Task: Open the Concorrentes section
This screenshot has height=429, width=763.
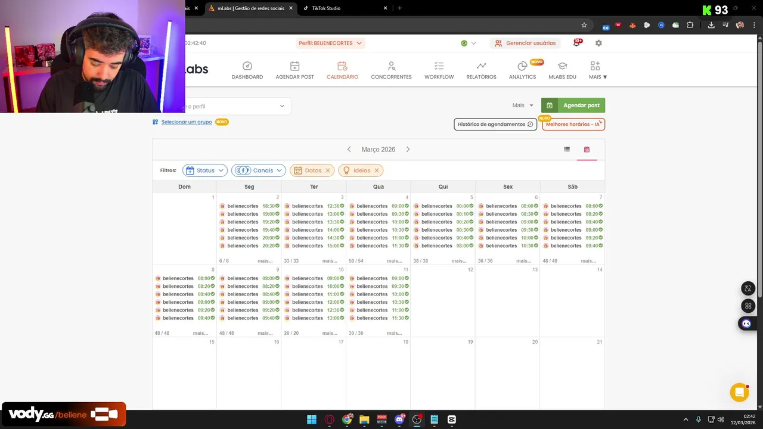Action: (x=391, y=70)
